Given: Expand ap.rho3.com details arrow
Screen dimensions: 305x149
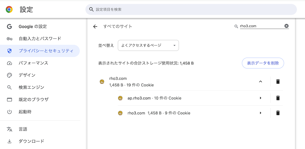Looking at the screenshot, I should [x=260, y=98].
